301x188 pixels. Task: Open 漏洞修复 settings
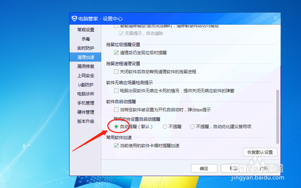(86, 67)
